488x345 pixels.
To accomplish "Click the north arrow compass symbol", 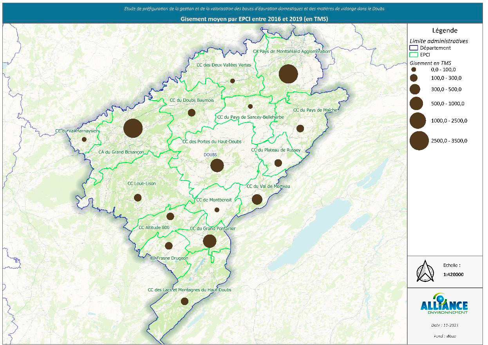I will pos(425,271).
